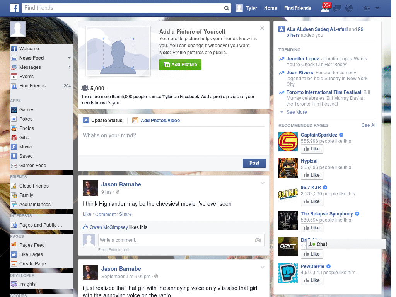Select Update Status tab
Image resolution: width=396 pixels, height=297 pixels.
tap(102, 121)
